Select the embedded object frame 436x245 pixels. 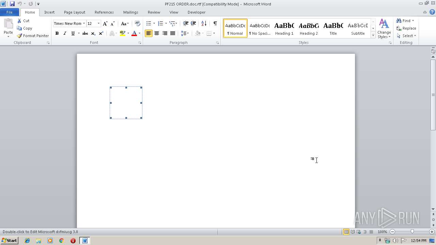tap(126, 103)
